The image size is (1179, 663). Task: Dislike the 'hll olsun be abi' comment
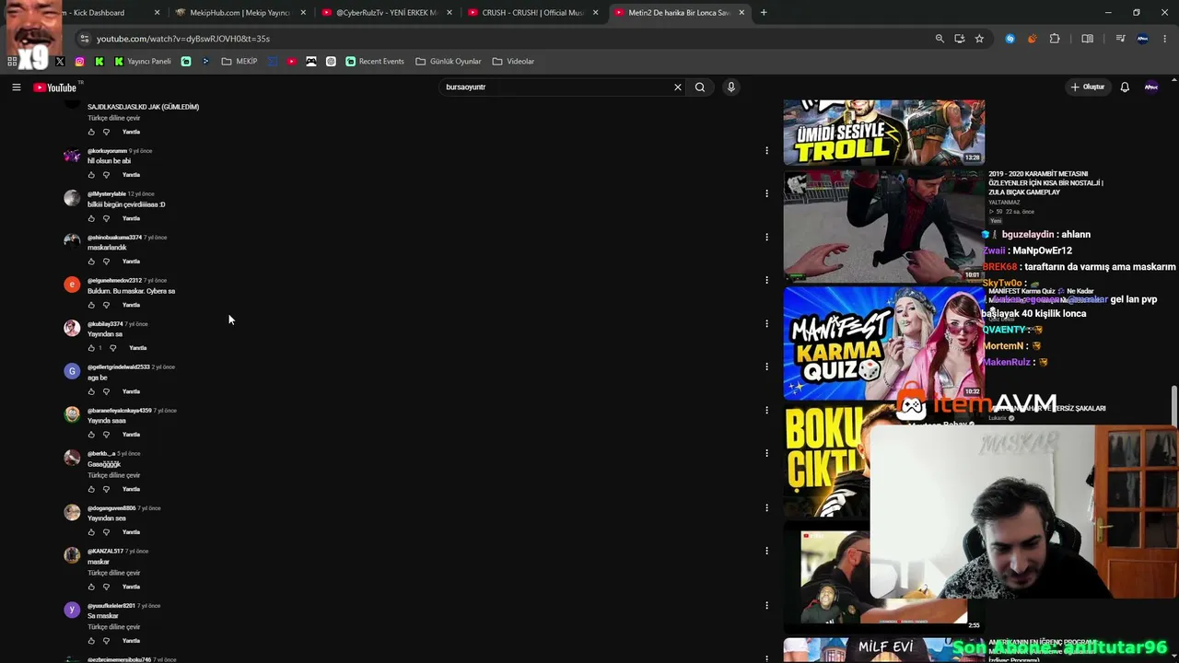click(x=106, y=175)
